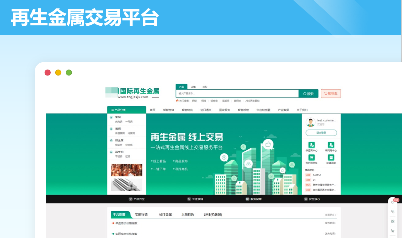Screen dimensions: 402x238
Task: Click the green window dot
Action: (69, 73)
